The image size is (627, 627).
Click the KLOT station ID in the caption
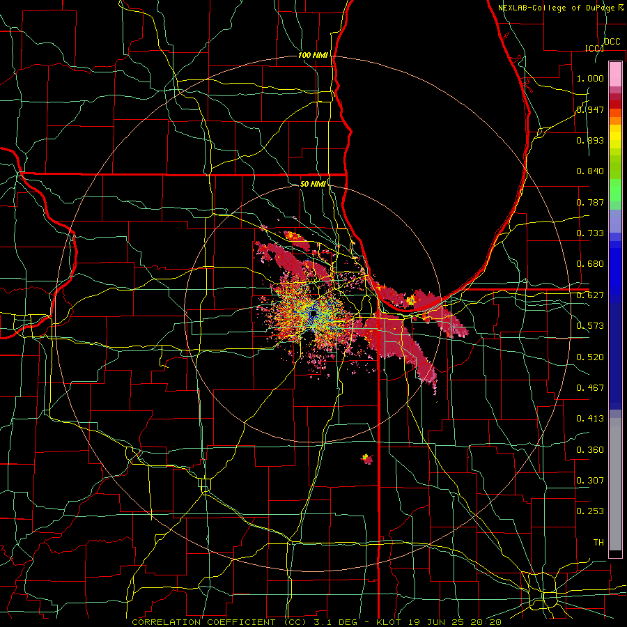pyautogui.click(x=388, y=622)
